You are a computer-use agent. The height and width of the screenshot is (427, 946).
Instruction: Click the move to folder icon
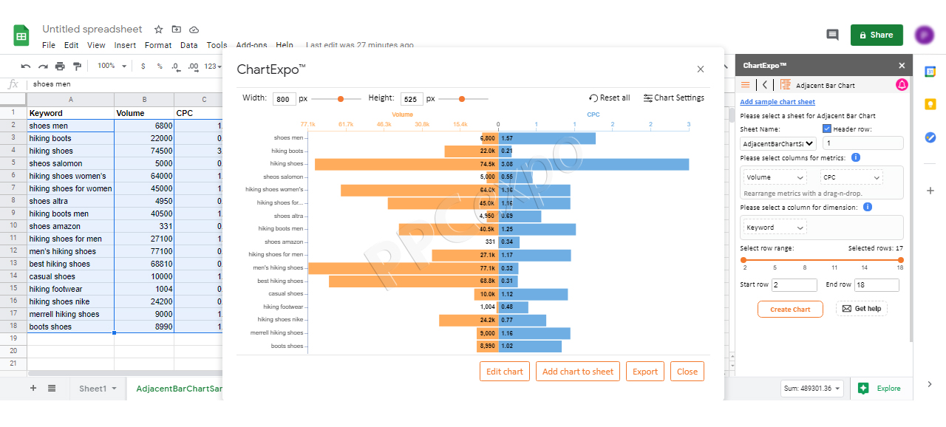click(176, 30)
